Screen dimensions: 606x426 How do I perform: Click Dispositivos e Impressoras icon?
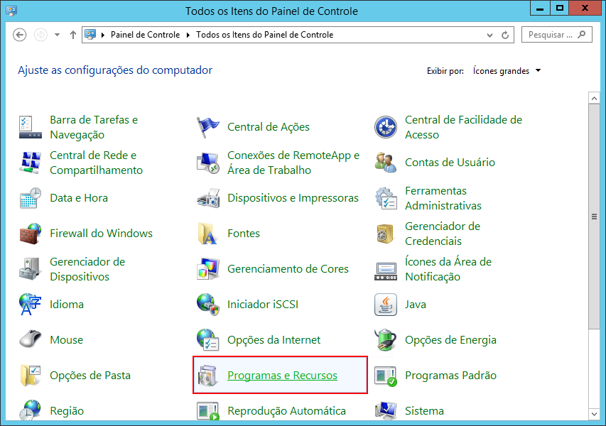click(208, 198)
